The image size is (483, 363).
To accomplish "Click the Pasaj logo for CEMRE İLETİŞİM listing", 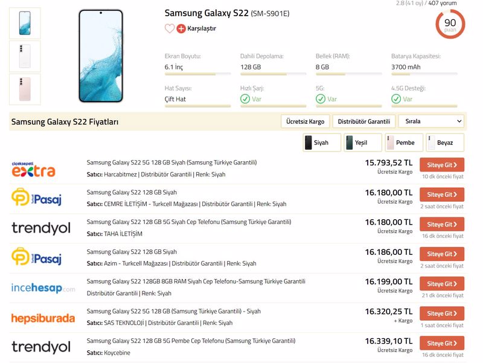I will pyautogui.click(x=36, y=198).
